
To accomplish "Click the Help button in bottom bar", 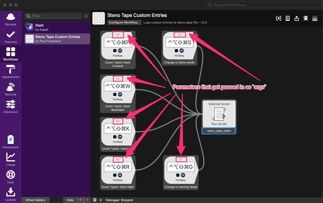I will [70, 200].
